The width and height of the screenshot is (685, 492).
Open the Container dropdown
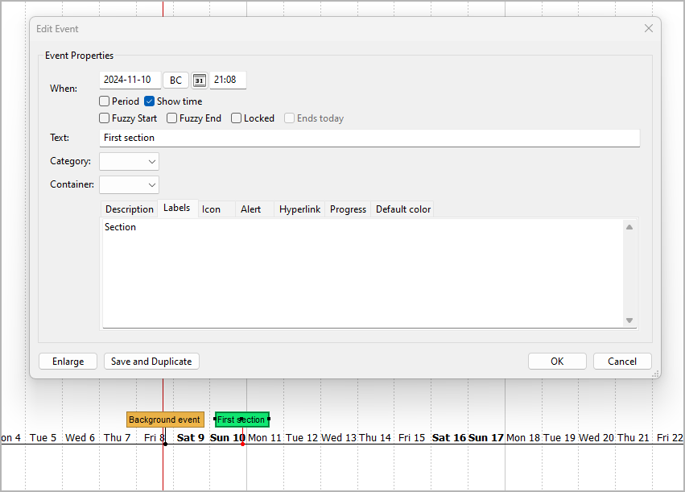point(129,184)
